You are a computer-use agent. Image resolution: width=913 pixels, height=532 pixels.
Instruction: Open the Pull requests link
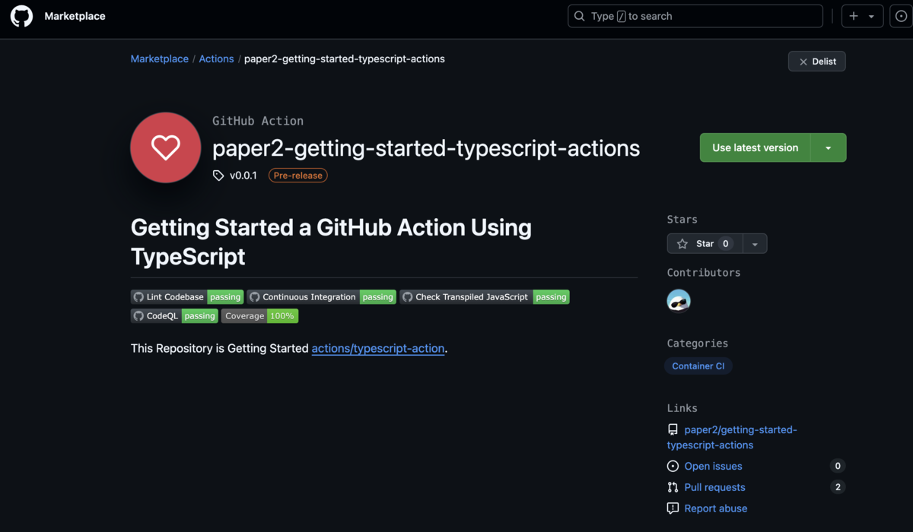(715, 487)
